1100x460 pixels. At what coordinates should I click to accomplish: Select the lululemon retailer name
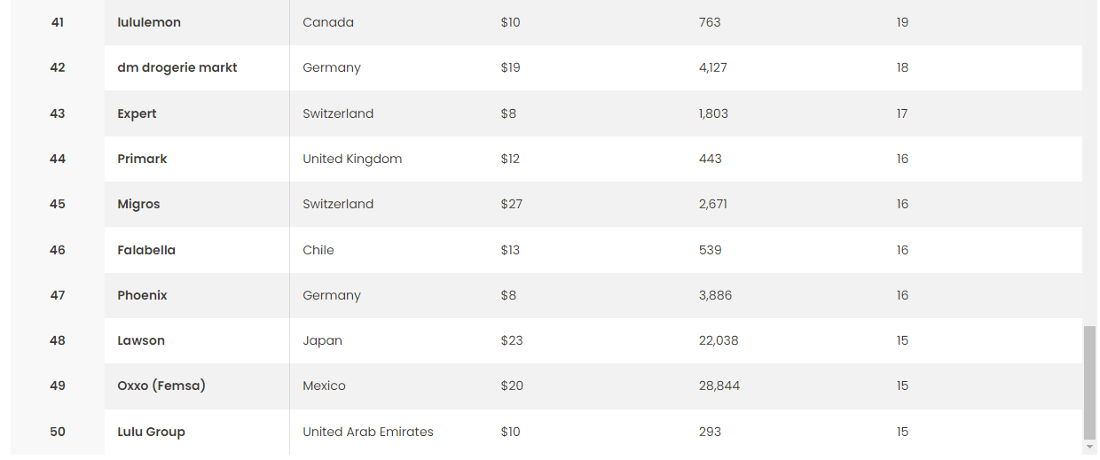tap(149, 22)
